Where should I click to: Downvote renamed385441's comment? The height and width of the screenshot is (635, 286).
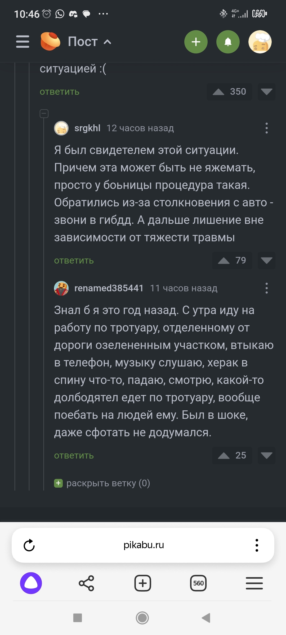[x=266, y=455]
